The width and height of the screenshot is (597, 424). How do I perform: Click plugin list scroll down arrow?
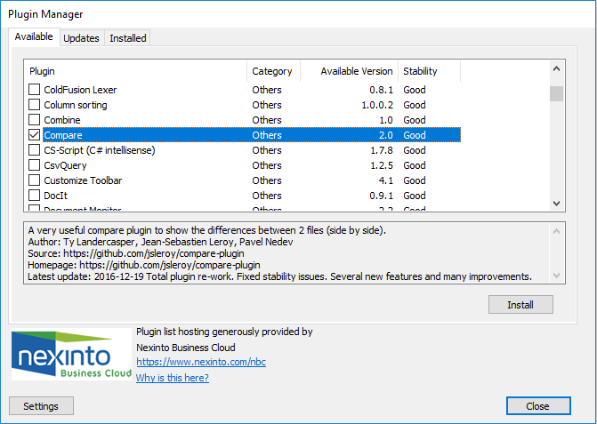pos(557,204)
